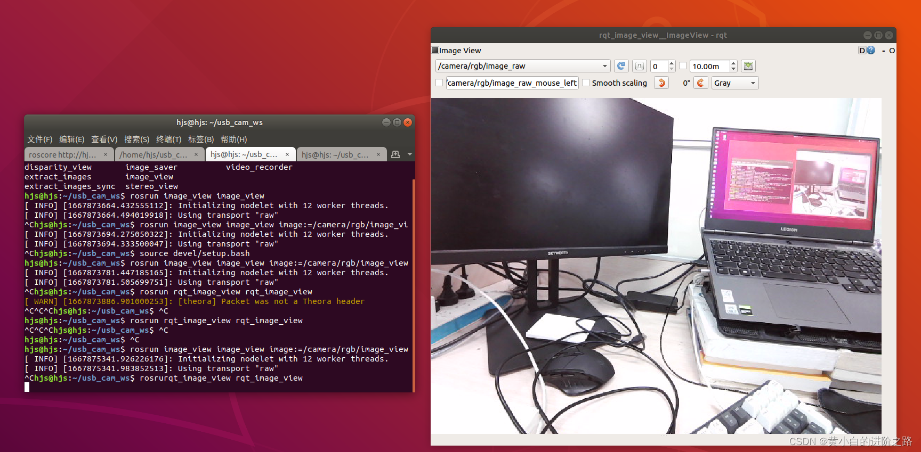Minimize the terminal window
This screenshot has width=921, height=452.
tap(386, 122)
